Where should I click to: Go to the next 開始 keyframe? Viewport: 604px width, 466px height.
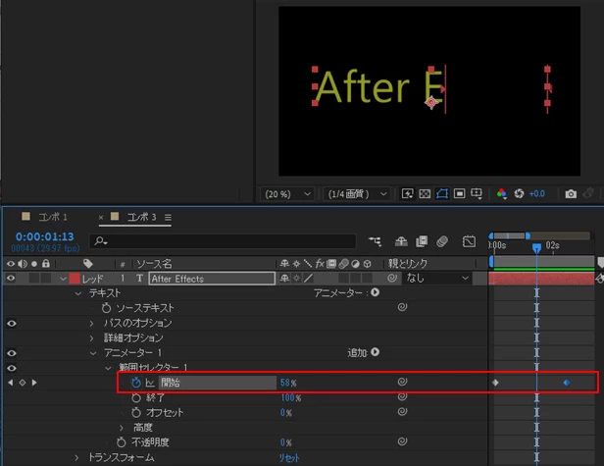[x=34, y=383]
